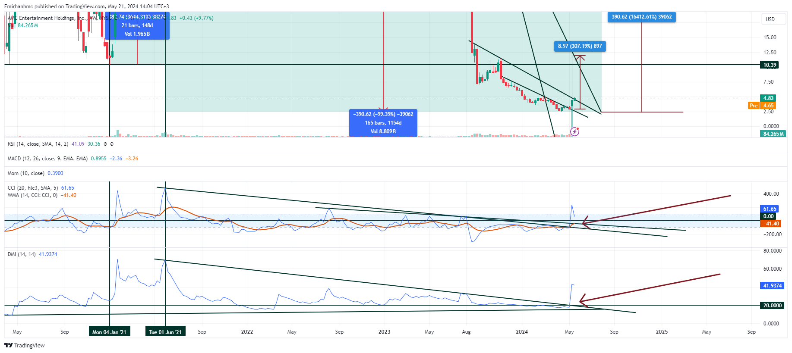Click the Mon 04 Jan '21 date marker

click(110, 332)
